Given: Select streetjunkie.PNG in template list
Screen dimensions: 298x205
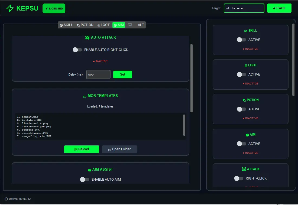Looking at the screenshot, I should click(x=33, y=133).
